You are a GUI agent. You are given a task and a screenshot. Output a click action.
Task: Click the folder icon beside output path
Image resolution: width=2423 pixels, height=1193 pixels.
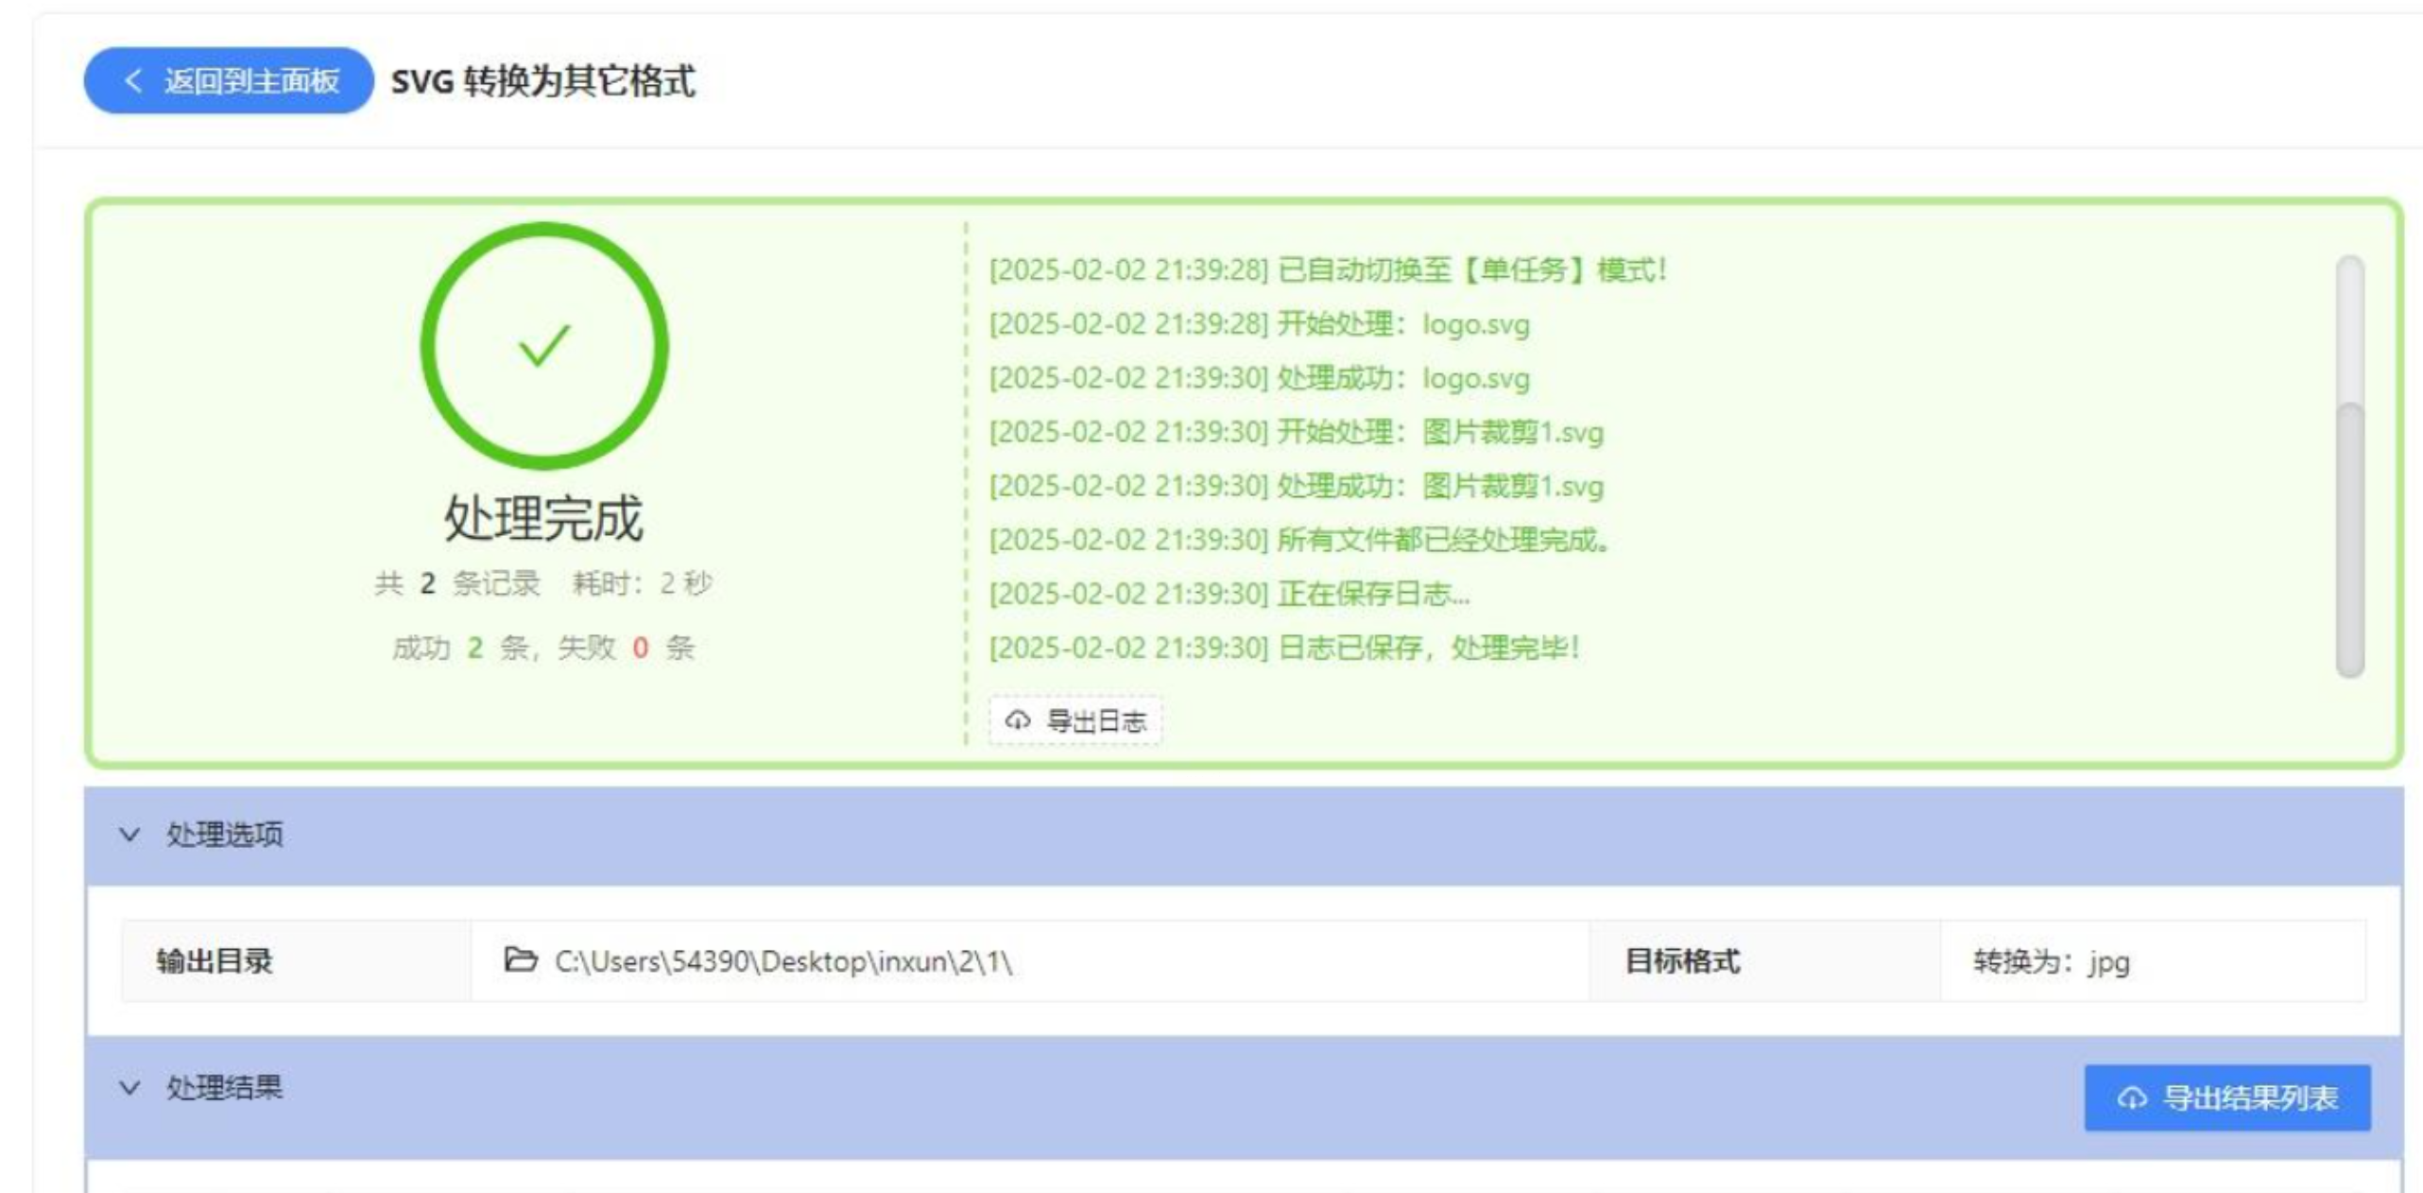click(520, 960)
